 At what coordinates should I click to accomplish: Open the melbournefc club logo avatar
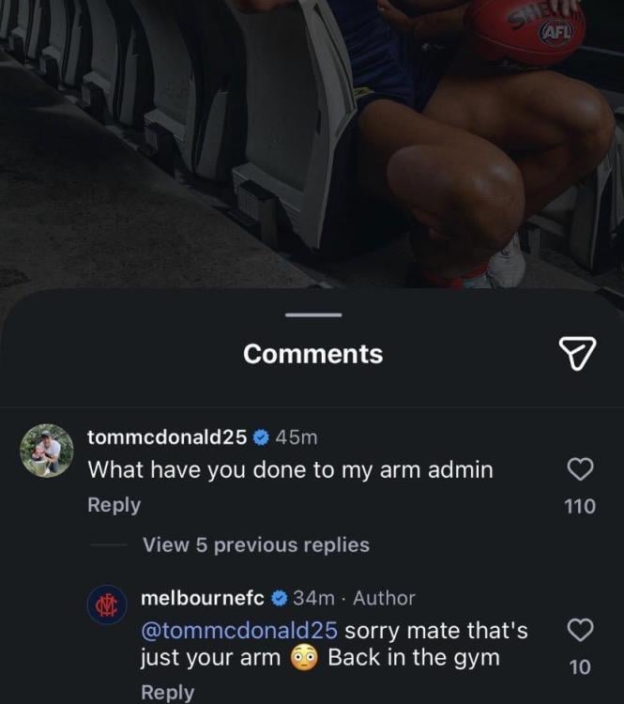click(105, 606)
